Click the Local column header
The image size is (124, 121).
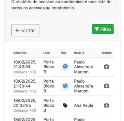[47, 53]
